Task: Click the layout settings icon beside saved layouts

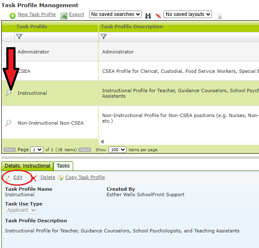Action: tap(219, 16)
